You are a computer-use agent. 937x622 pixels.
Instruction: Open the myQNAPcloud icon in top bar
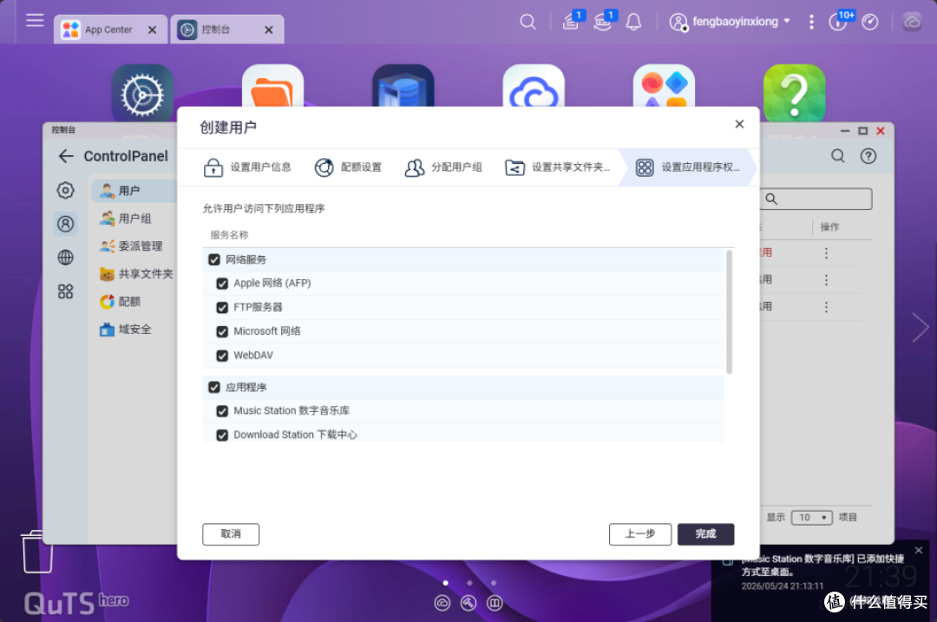point(912,22)
